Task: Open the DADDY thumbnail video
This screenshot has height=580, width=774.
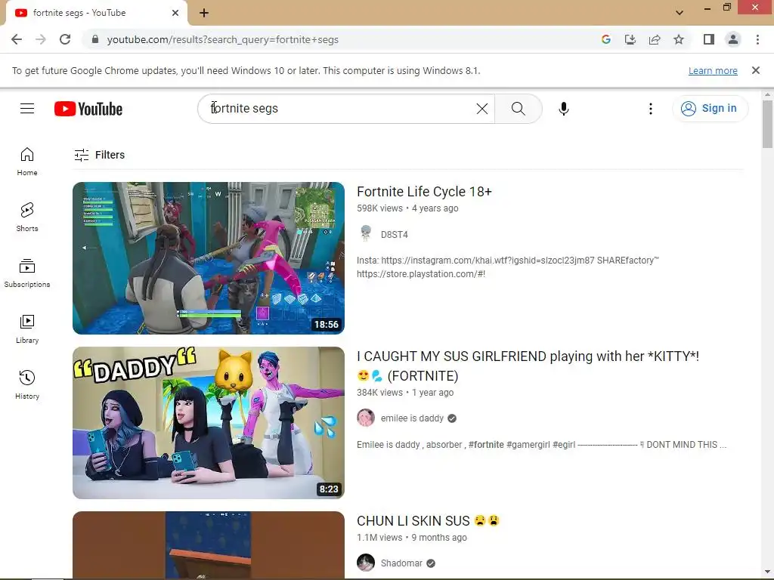Action: click(x=209, y=423)
